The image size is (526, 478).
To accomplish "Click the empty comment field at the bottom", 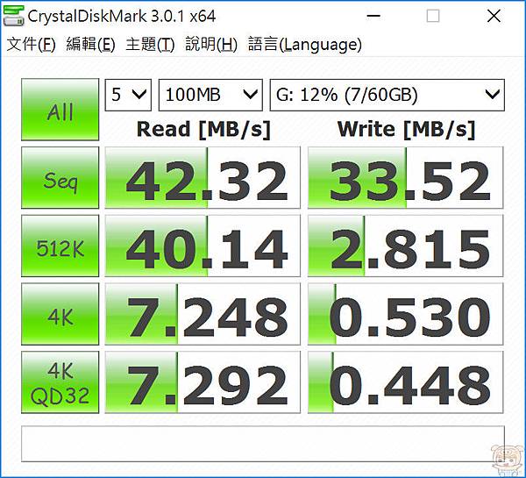I will tap(263, 444).
